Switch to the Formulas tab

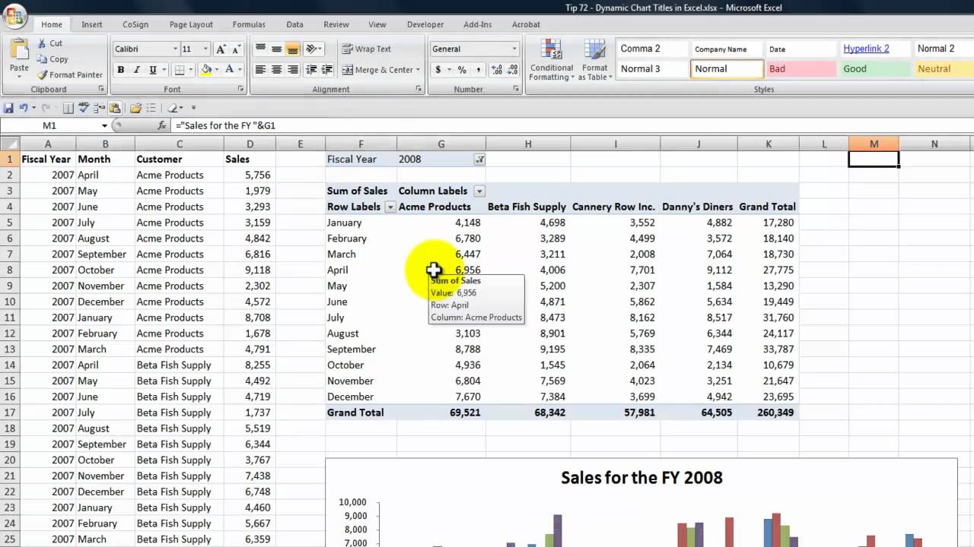point(249,24)
